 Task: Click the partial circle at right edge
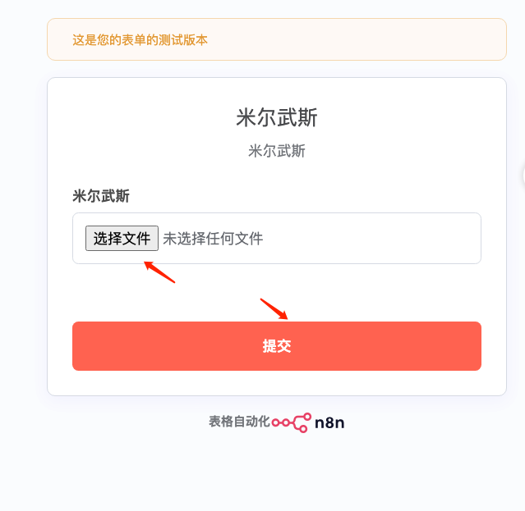pyautogui.click(x=523, y=173)
